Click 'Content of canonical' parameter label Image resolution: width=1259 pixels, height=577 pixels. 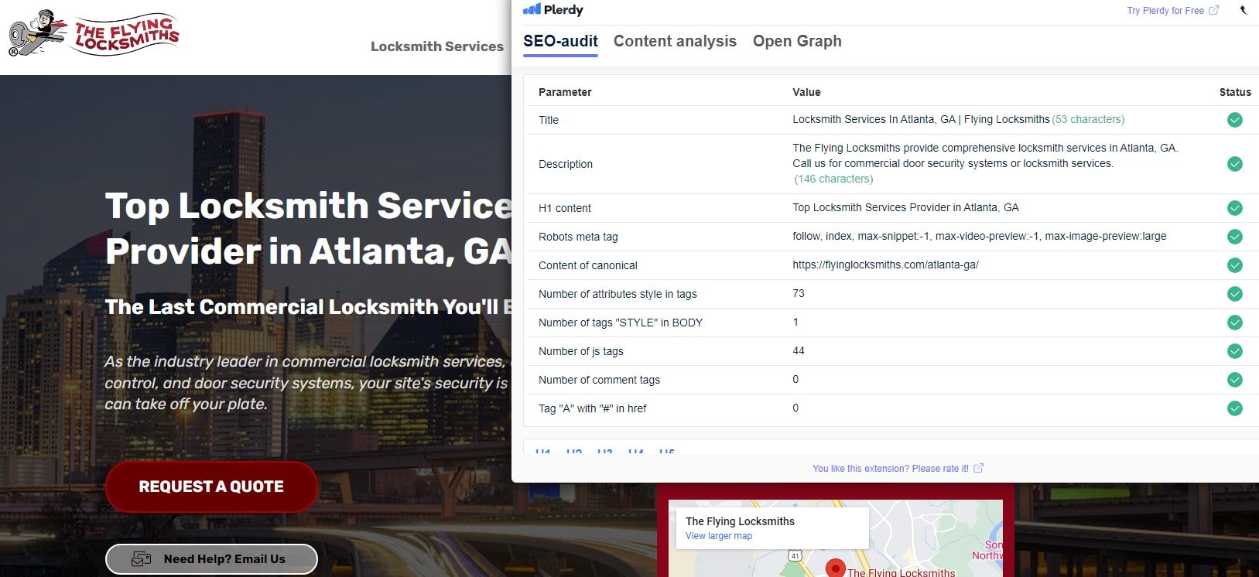[588, 265]
